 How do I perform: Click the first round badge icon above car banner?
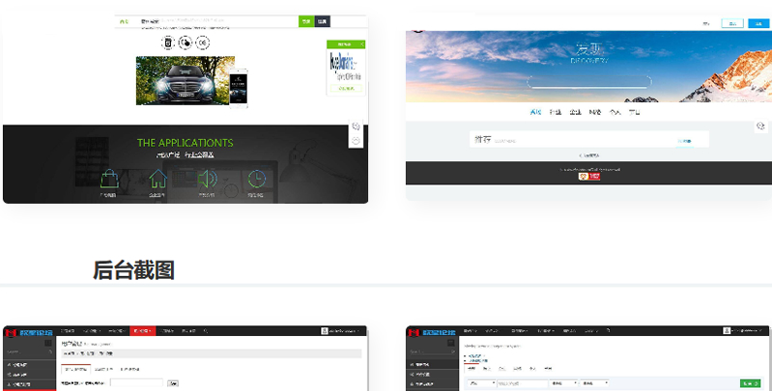click(x=167, y=42)
